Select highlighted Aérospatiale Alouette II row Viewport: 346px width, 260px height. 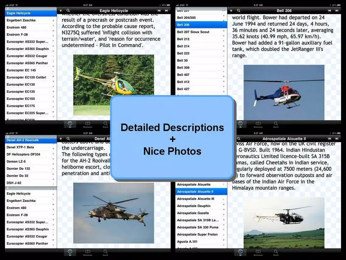point(201,192)
